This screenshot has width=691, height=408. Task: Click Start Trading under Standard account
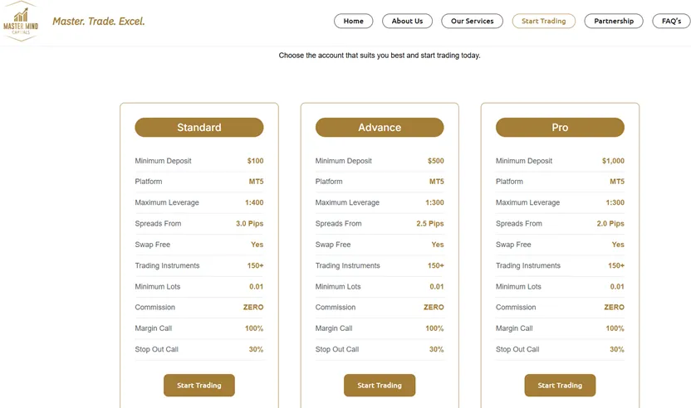[x=199, y=385]
